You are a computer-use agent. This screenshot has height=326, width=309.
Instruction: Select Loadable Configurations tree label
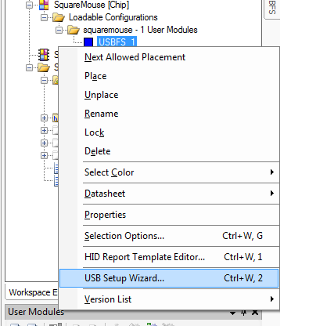[x=113, y=17]
